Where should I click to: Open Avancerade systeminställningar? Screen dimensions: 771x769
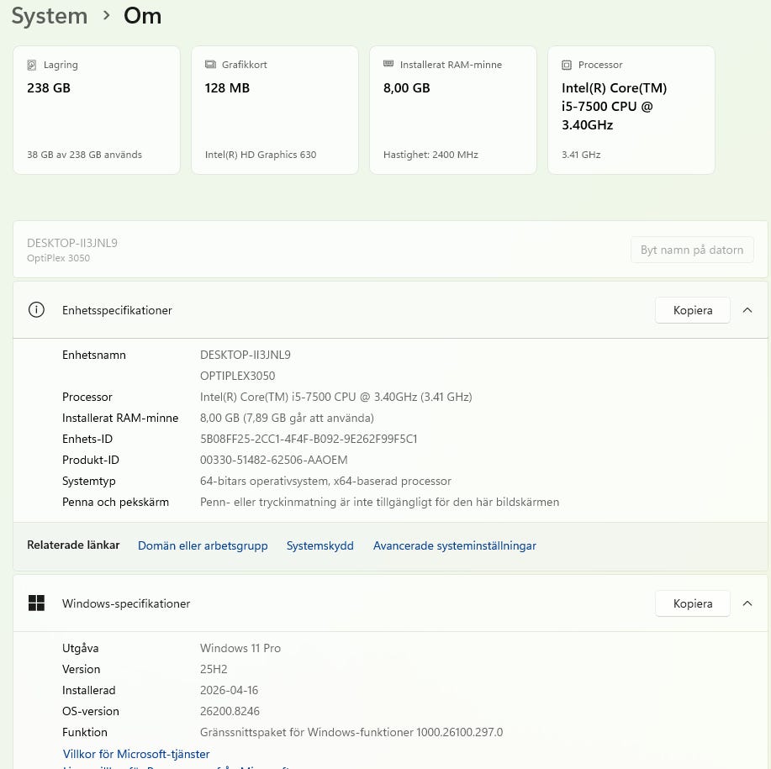point(454,545)
